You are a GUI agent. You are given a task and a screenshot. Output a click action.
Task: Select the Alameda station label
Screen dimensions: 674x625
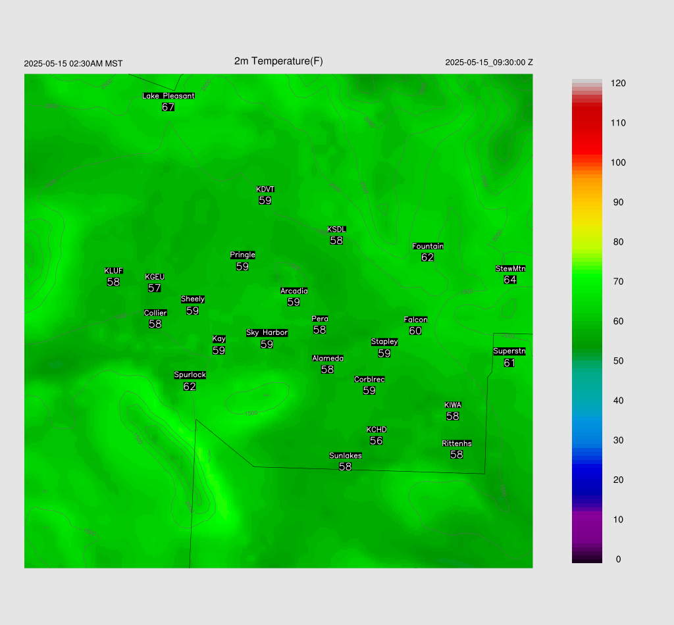328,359
